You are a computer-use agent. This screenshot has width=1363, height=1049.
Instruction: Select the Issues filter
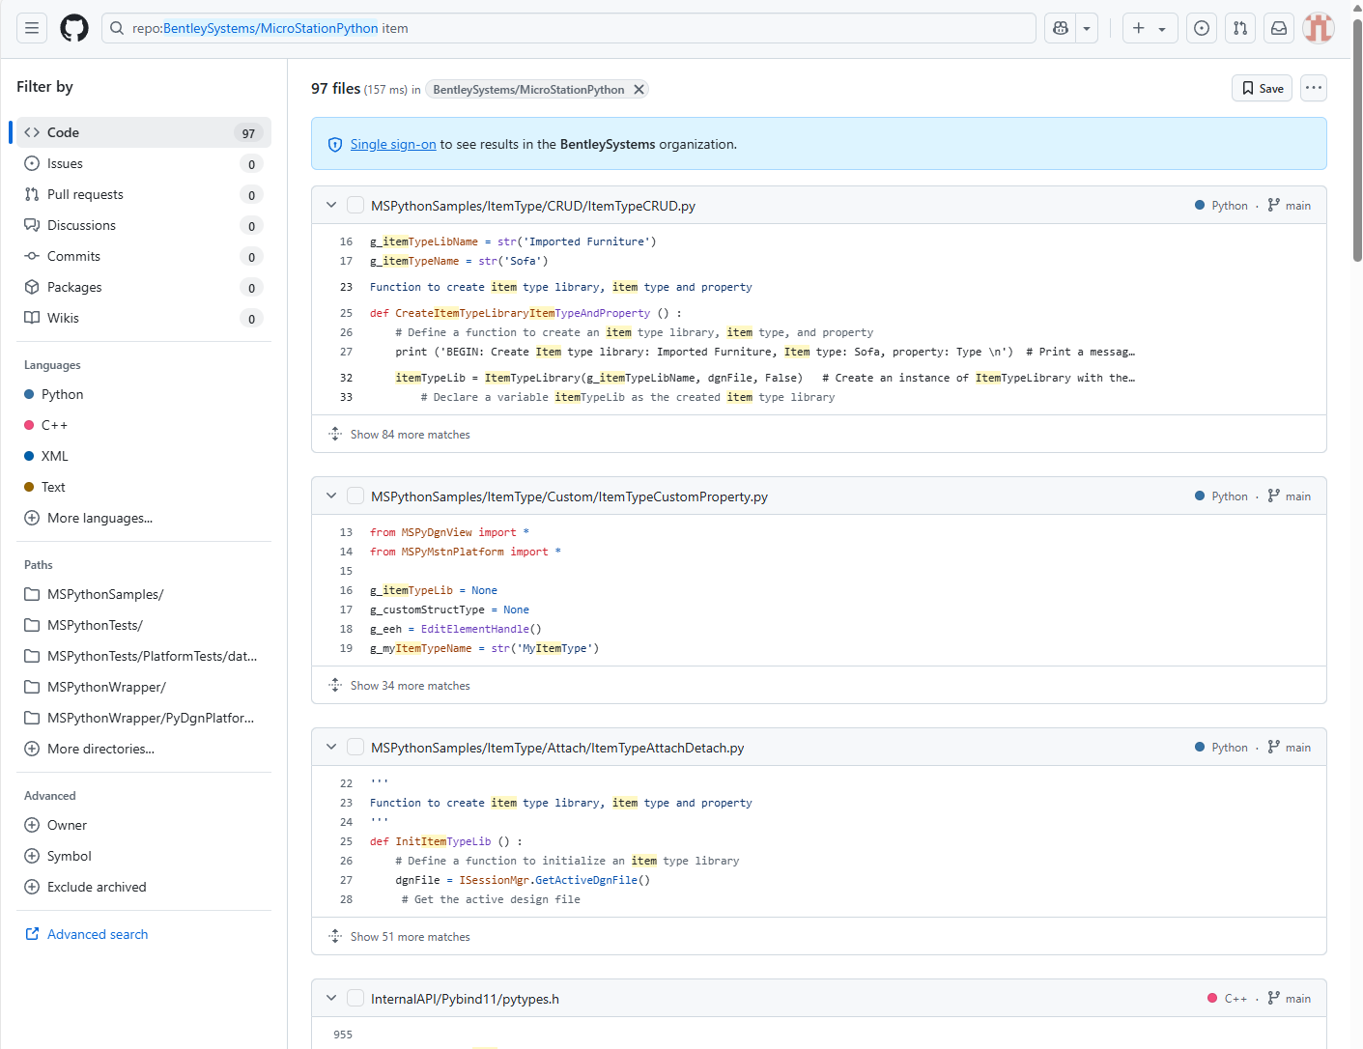tap(144, 163)
